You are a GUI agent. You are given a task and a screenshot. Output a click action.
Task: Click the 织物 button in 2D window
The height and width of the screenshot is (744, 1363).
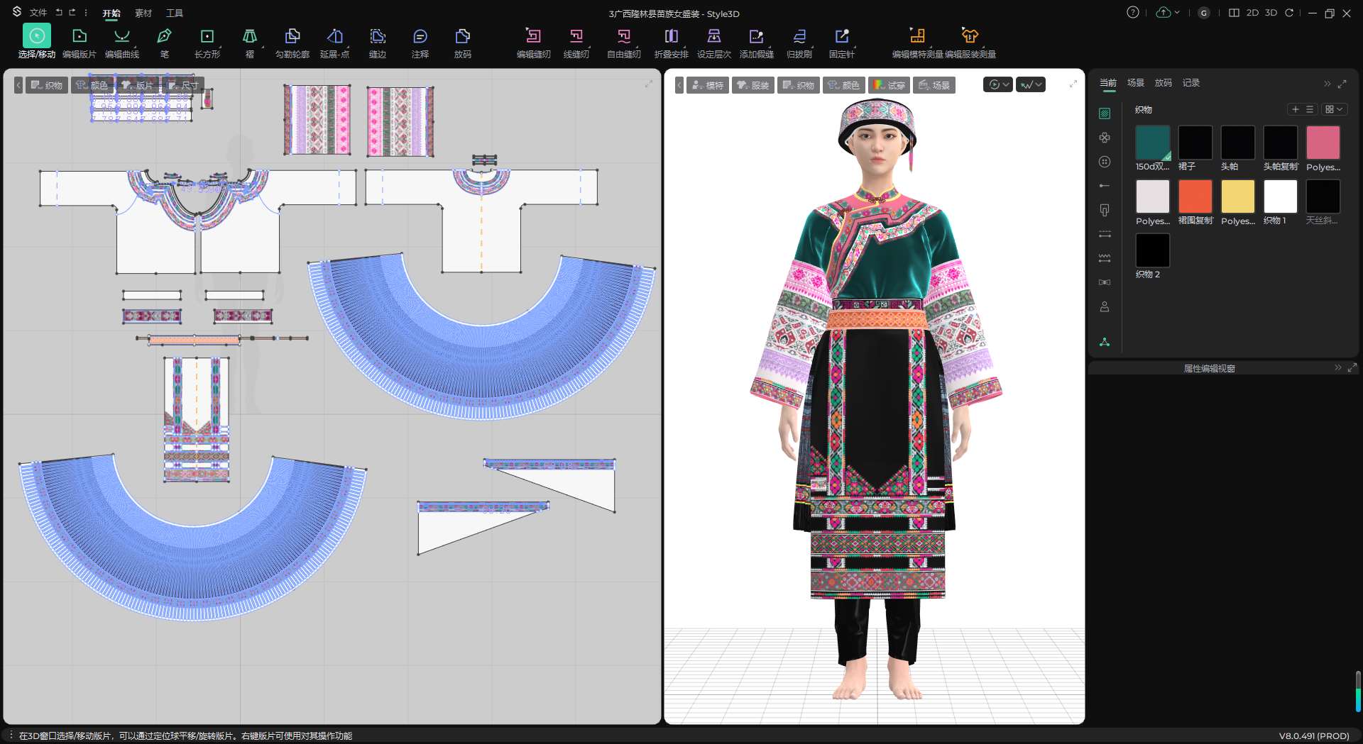(47, 85)
